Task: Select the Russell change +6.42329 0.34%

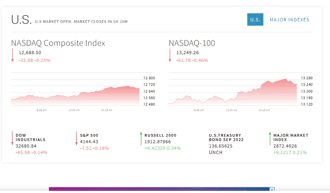Action: pos(162,148)
